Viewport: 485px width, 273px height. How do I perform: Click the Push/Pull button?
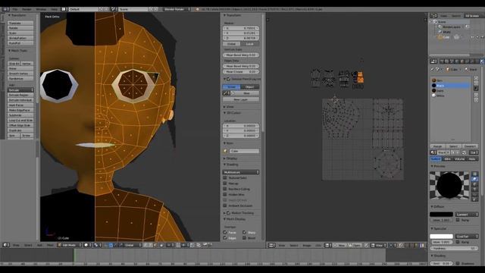coord(20,43)
